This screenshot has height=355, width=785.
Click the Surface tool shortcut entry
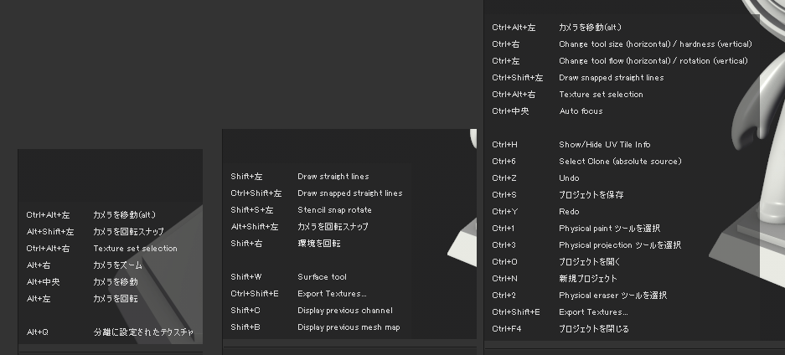click(x=322, y=277)
